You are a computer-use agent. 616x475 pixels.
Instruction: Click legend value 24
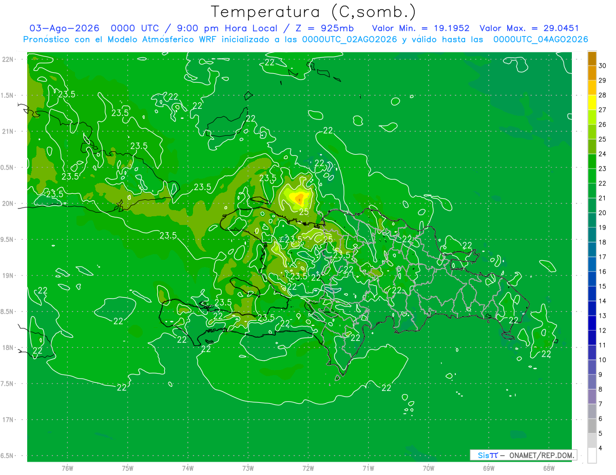tap(602, 154)
